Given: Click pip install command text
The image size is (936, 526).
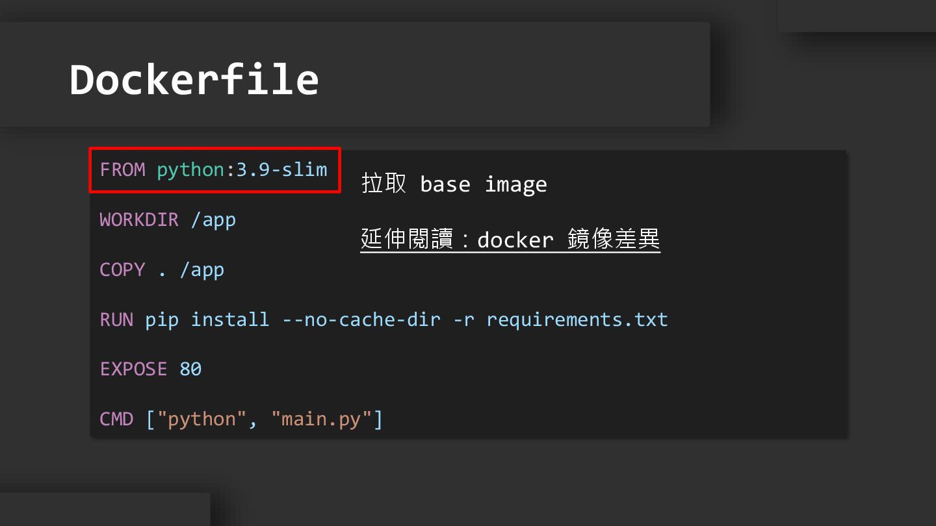Looking at the screenshot, I should click(207, 319).
